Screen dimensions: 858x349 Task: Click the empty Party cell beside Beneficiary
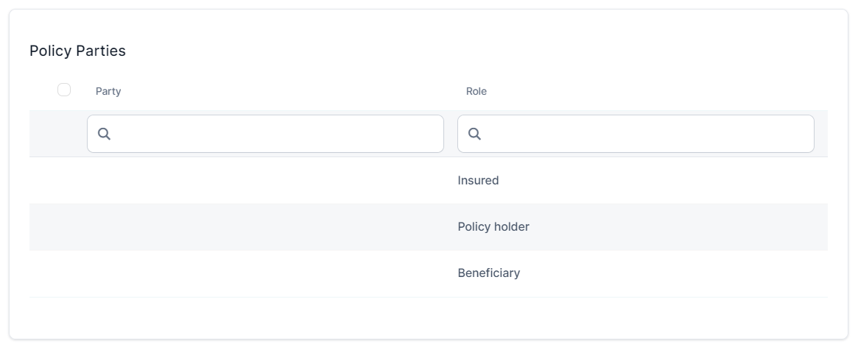pyautogui.click(x=265, y=273)
